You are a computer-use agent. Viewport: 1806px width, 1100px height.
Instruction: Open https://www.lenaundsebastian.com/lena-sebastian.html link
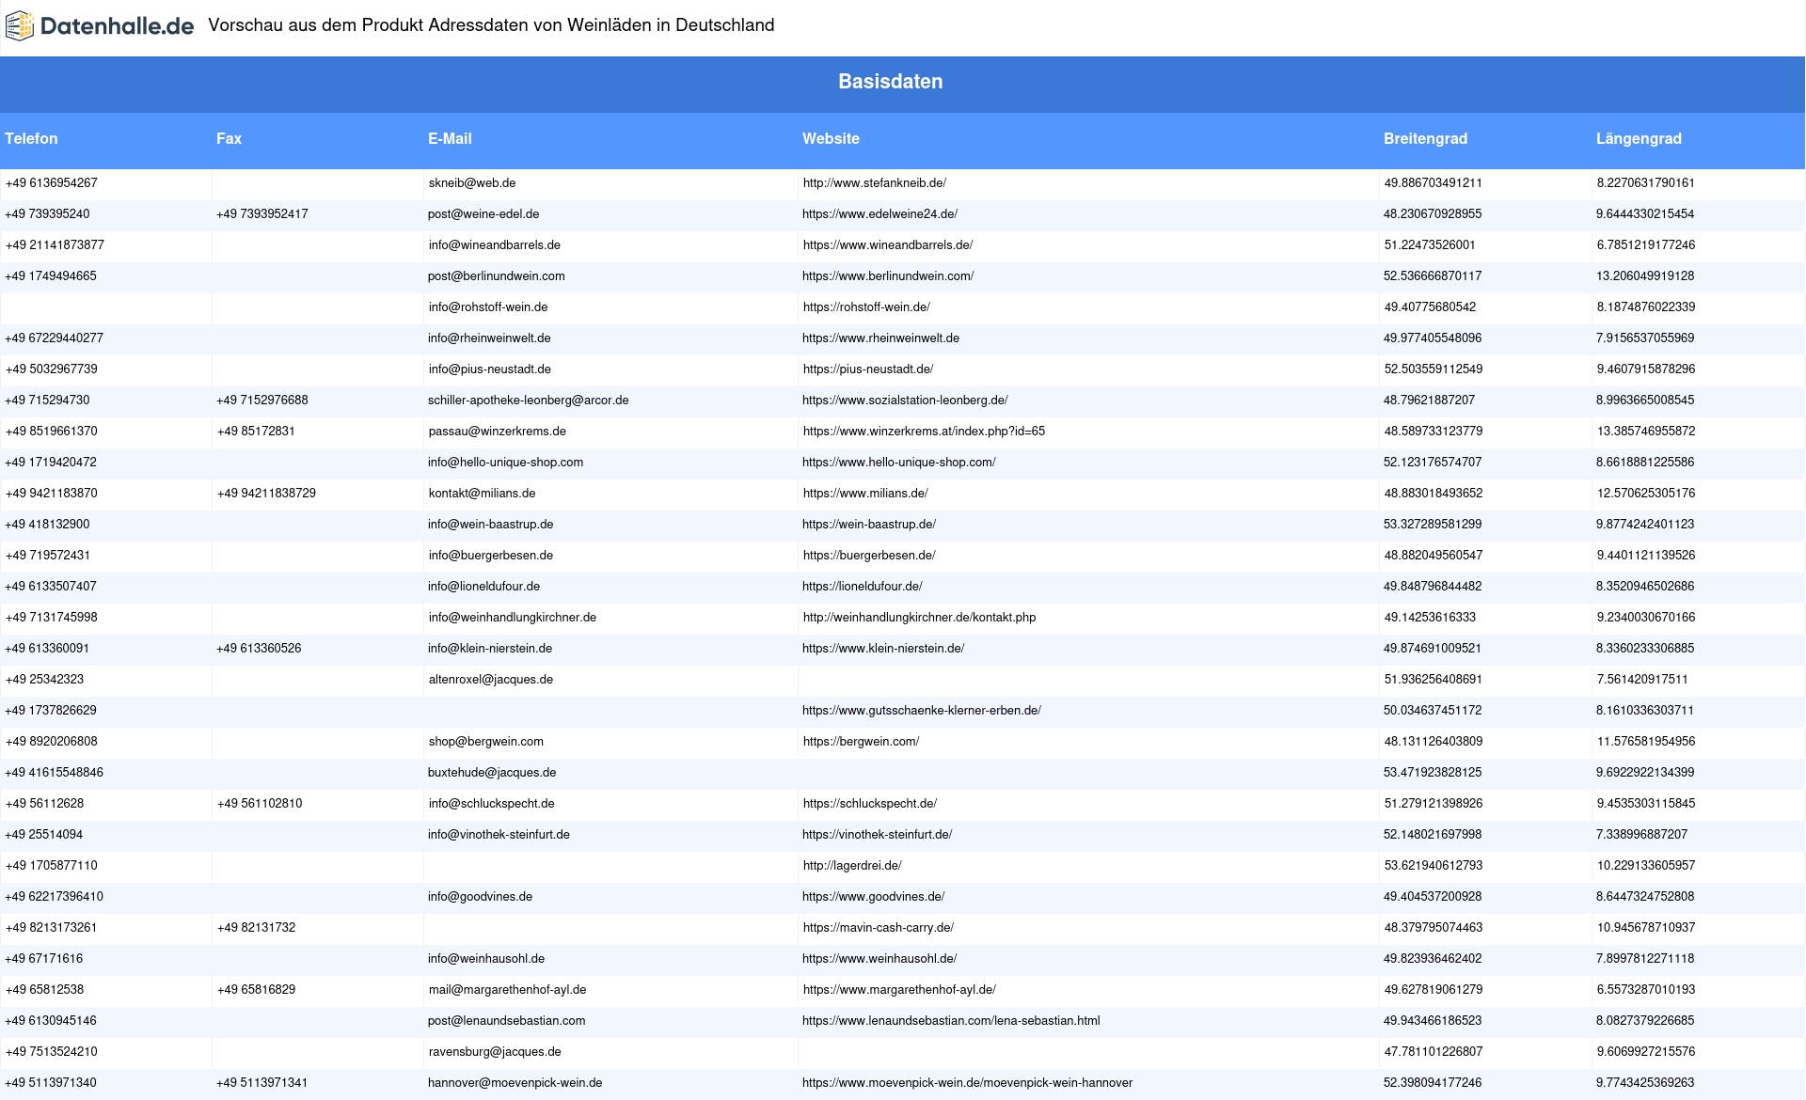(x=951, y=1021)
